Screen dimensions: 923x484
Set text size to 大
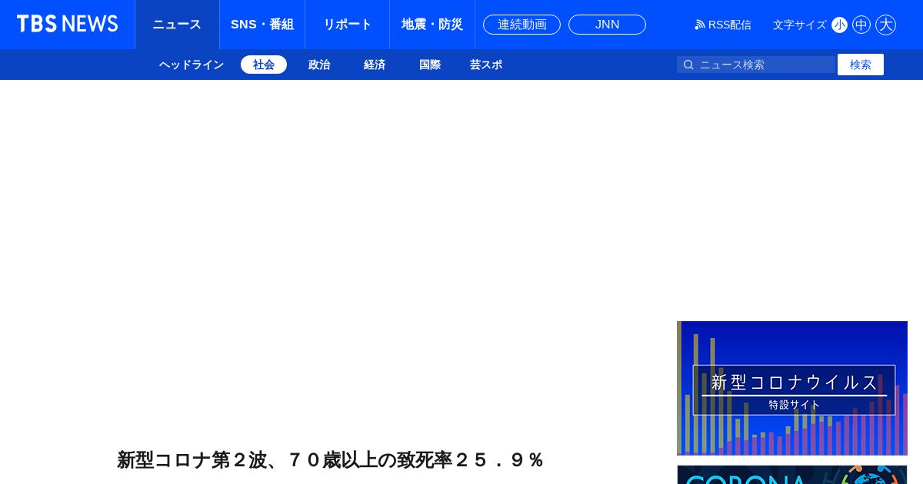pos(886,25)
